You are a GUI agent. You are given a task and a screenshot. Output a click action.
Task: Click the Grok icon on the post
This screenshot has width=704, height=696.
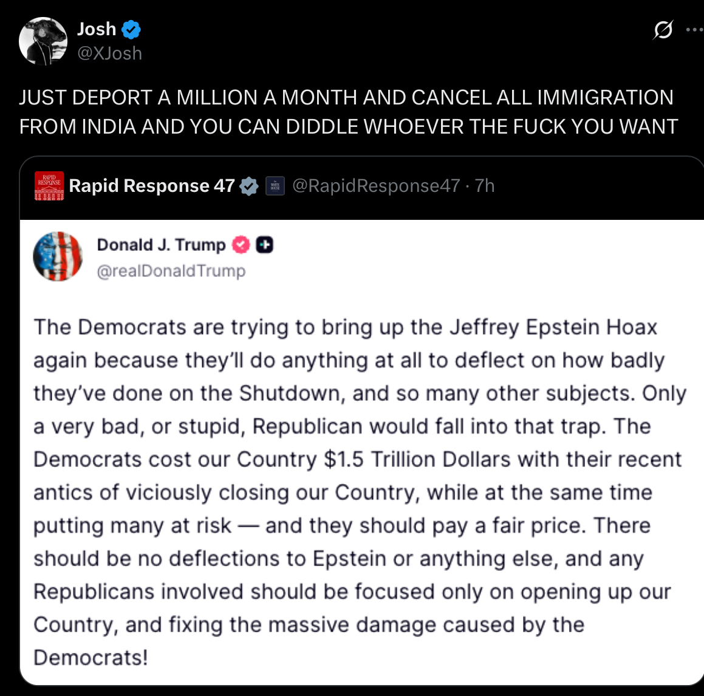[663, 29]
